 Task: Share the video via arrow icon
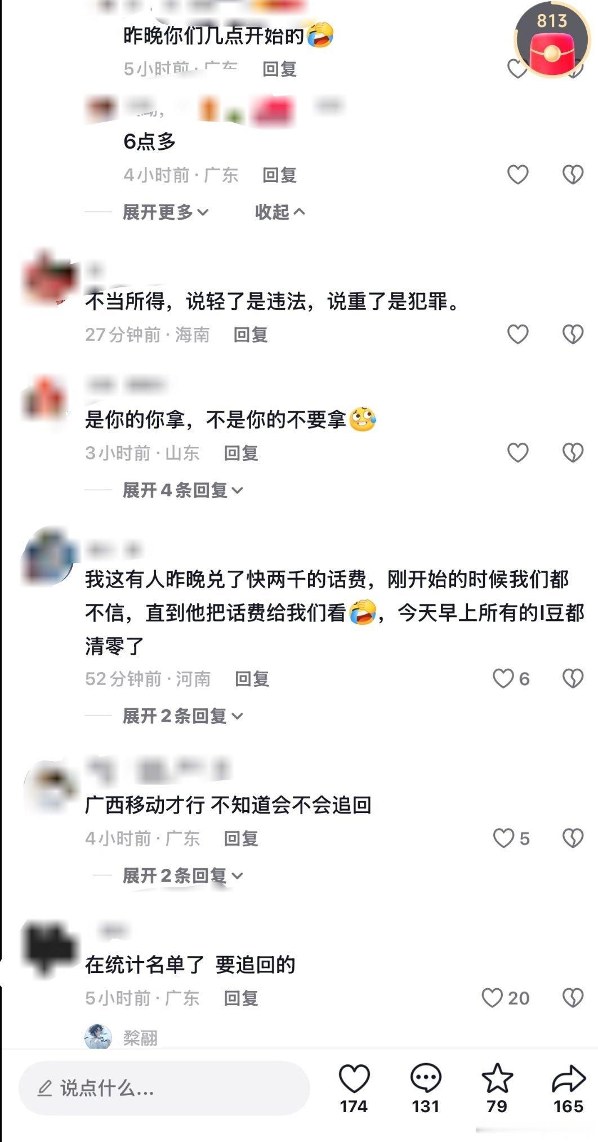coord(568,1088)
